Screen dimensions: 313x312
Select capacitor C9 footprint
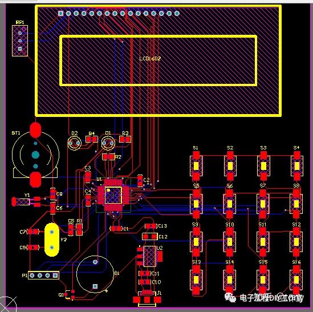33,248
